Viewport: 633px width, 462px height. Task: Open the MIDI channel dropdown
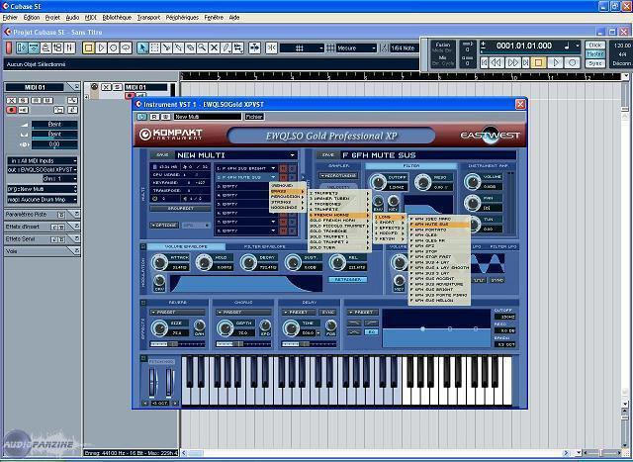(x=59, y=179)
